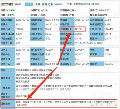Select the line 补充流动资金
Viewport: 120px width, 109px height.
23,82
